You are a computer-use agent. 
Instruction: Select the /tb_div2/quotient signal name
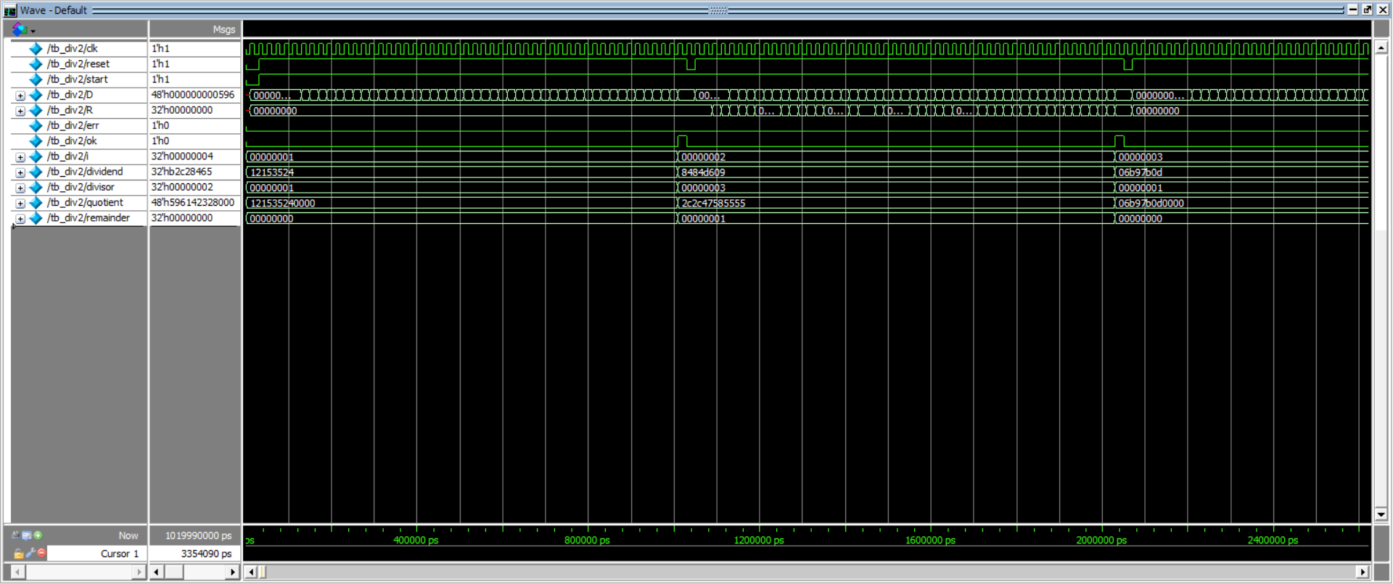[x=85, y=203]
